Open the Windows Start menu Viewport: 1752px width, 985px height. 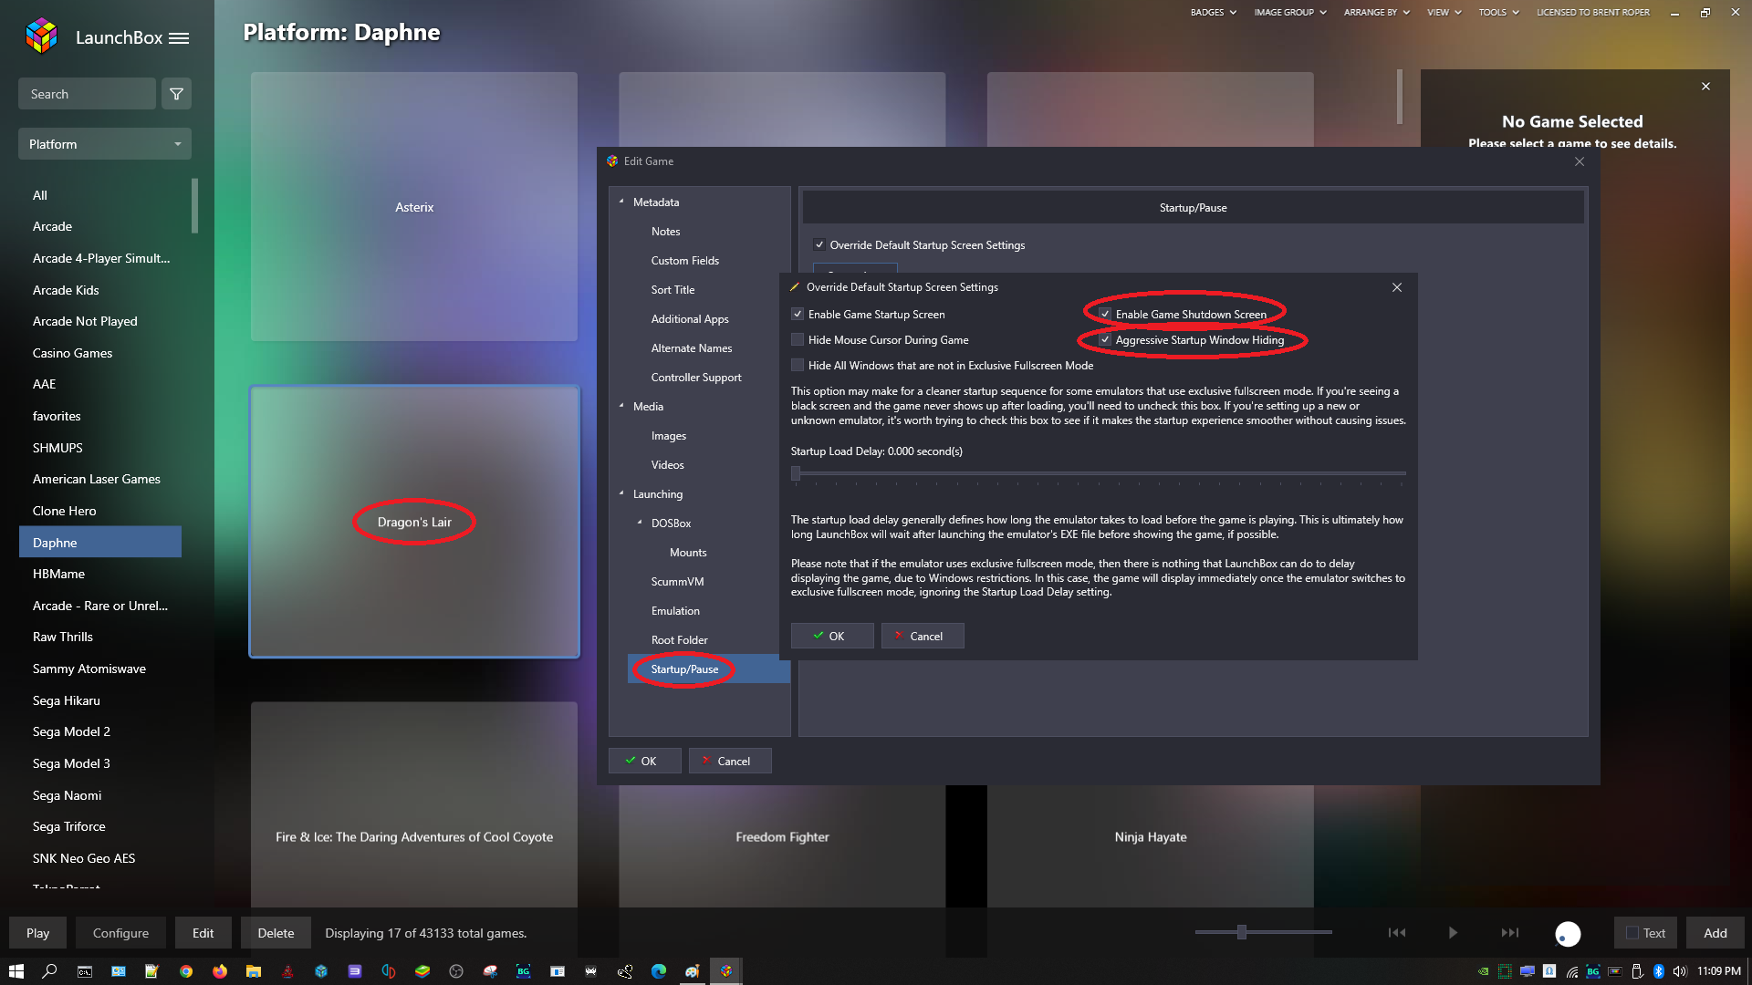[x=16, y=971]
